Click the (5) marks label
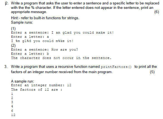Screen dimensions: 163x119 coord(152,72)
